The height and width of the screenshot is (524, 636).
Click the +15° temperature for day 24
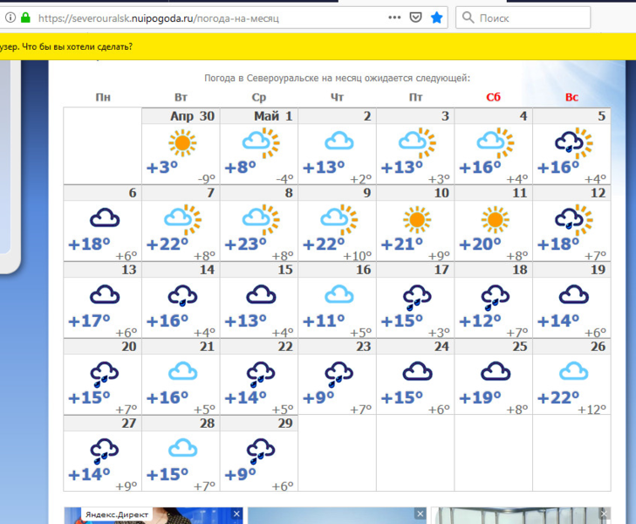point(402,397)
